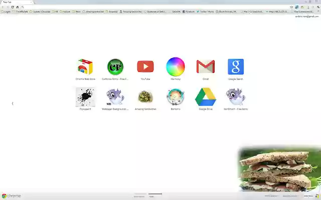Open the Squeaky Chocolate bookmark folder

[40, 11]
